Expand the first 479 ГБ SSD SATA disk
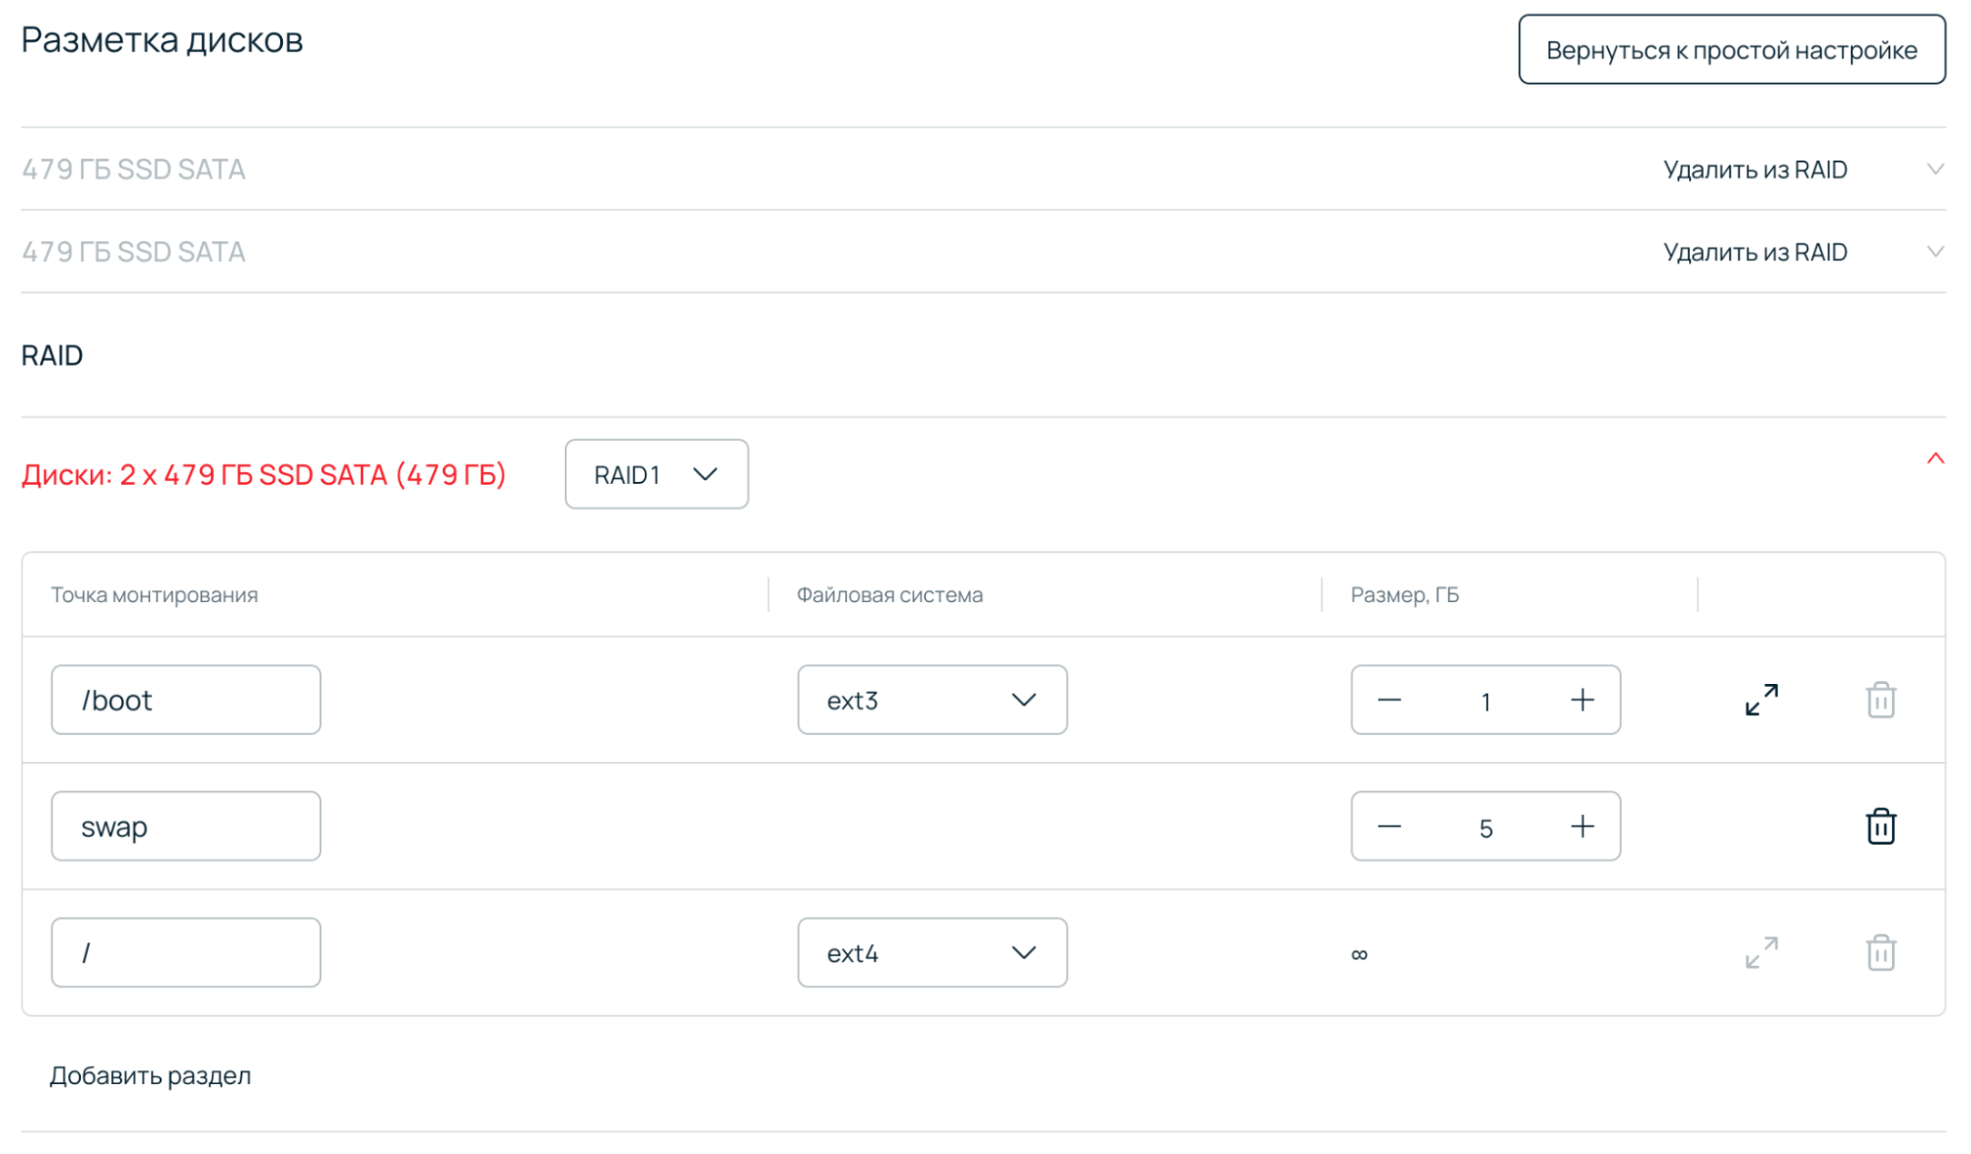The width and height of the screenshot is (1971, 1154). coord(1935,170)
